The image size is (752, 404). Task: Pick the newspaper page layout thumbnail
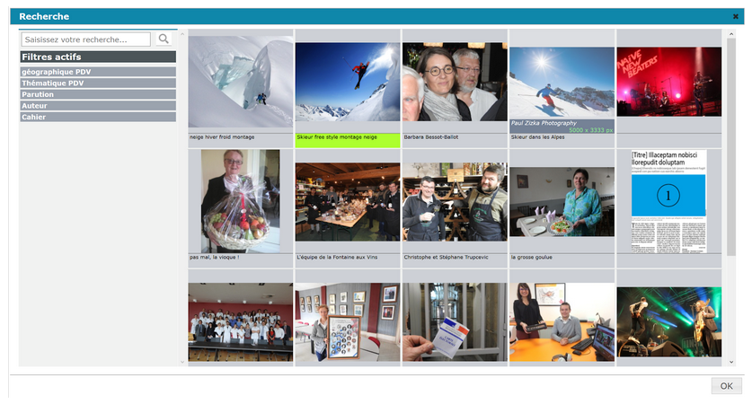coord(668,201)
